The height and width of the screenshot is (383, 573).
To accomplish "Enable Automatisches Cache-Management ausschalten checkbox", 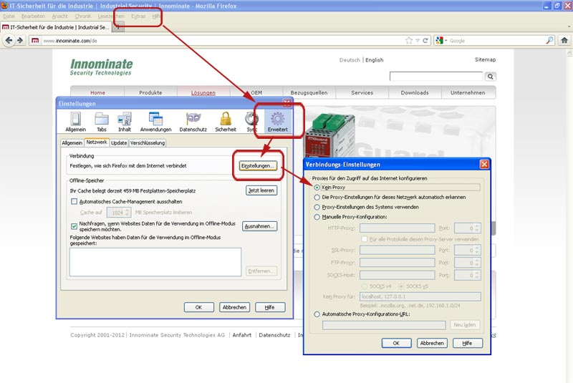I will click(x=74, y=202).
